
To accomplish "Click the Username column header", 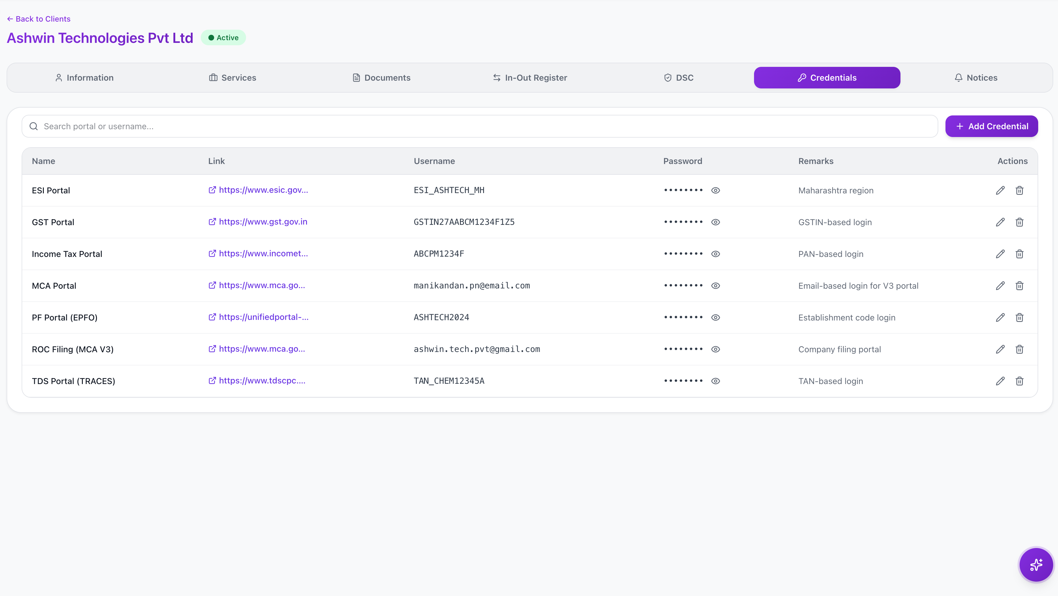I will point(434,161).
